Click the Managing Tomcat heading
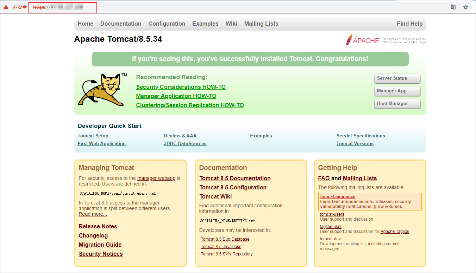The image size is (476, 273). [x=107, y=168]
